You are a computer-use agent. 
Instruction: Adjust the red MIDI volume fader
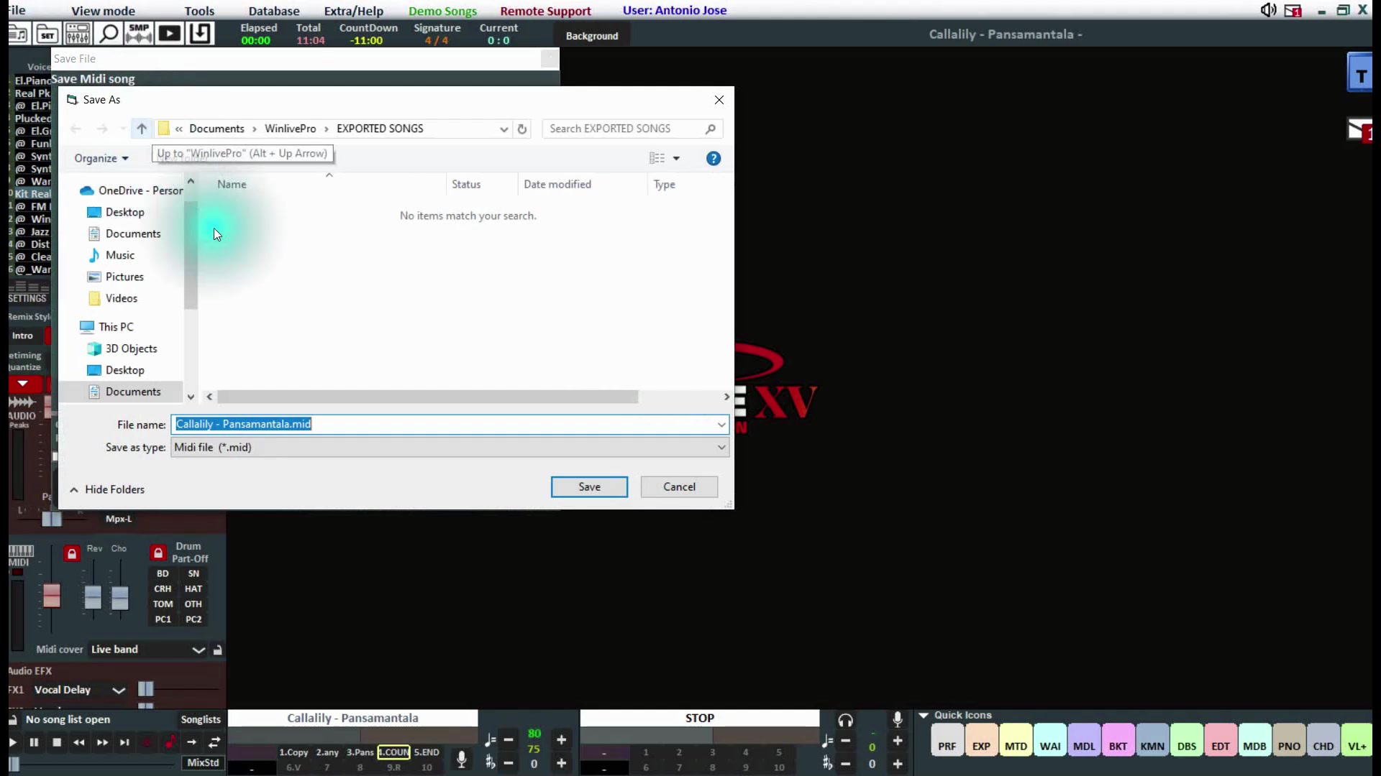52,596
